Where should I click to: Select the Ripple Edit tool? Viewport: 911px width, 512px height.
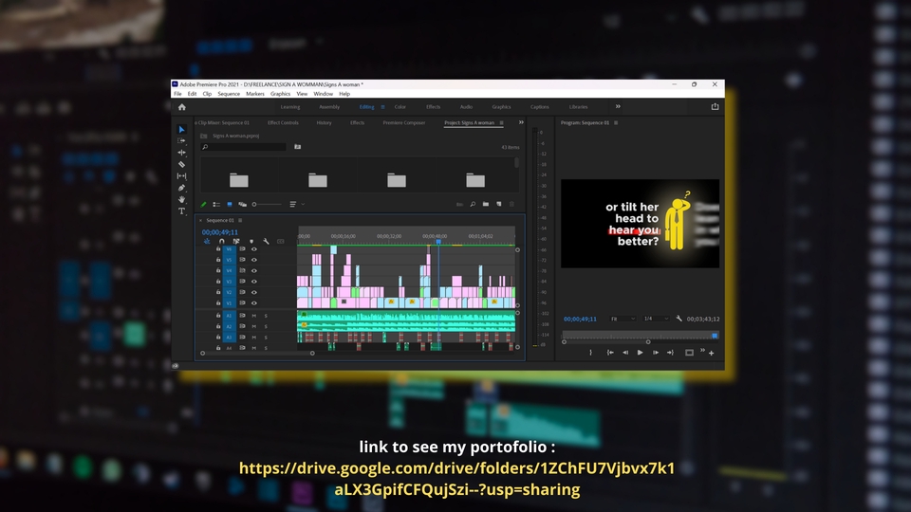coord(181,153)
